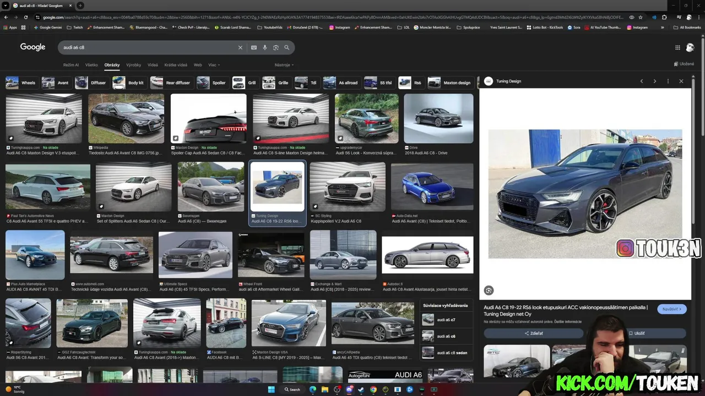Open the Google account avatar

(690, 48)
